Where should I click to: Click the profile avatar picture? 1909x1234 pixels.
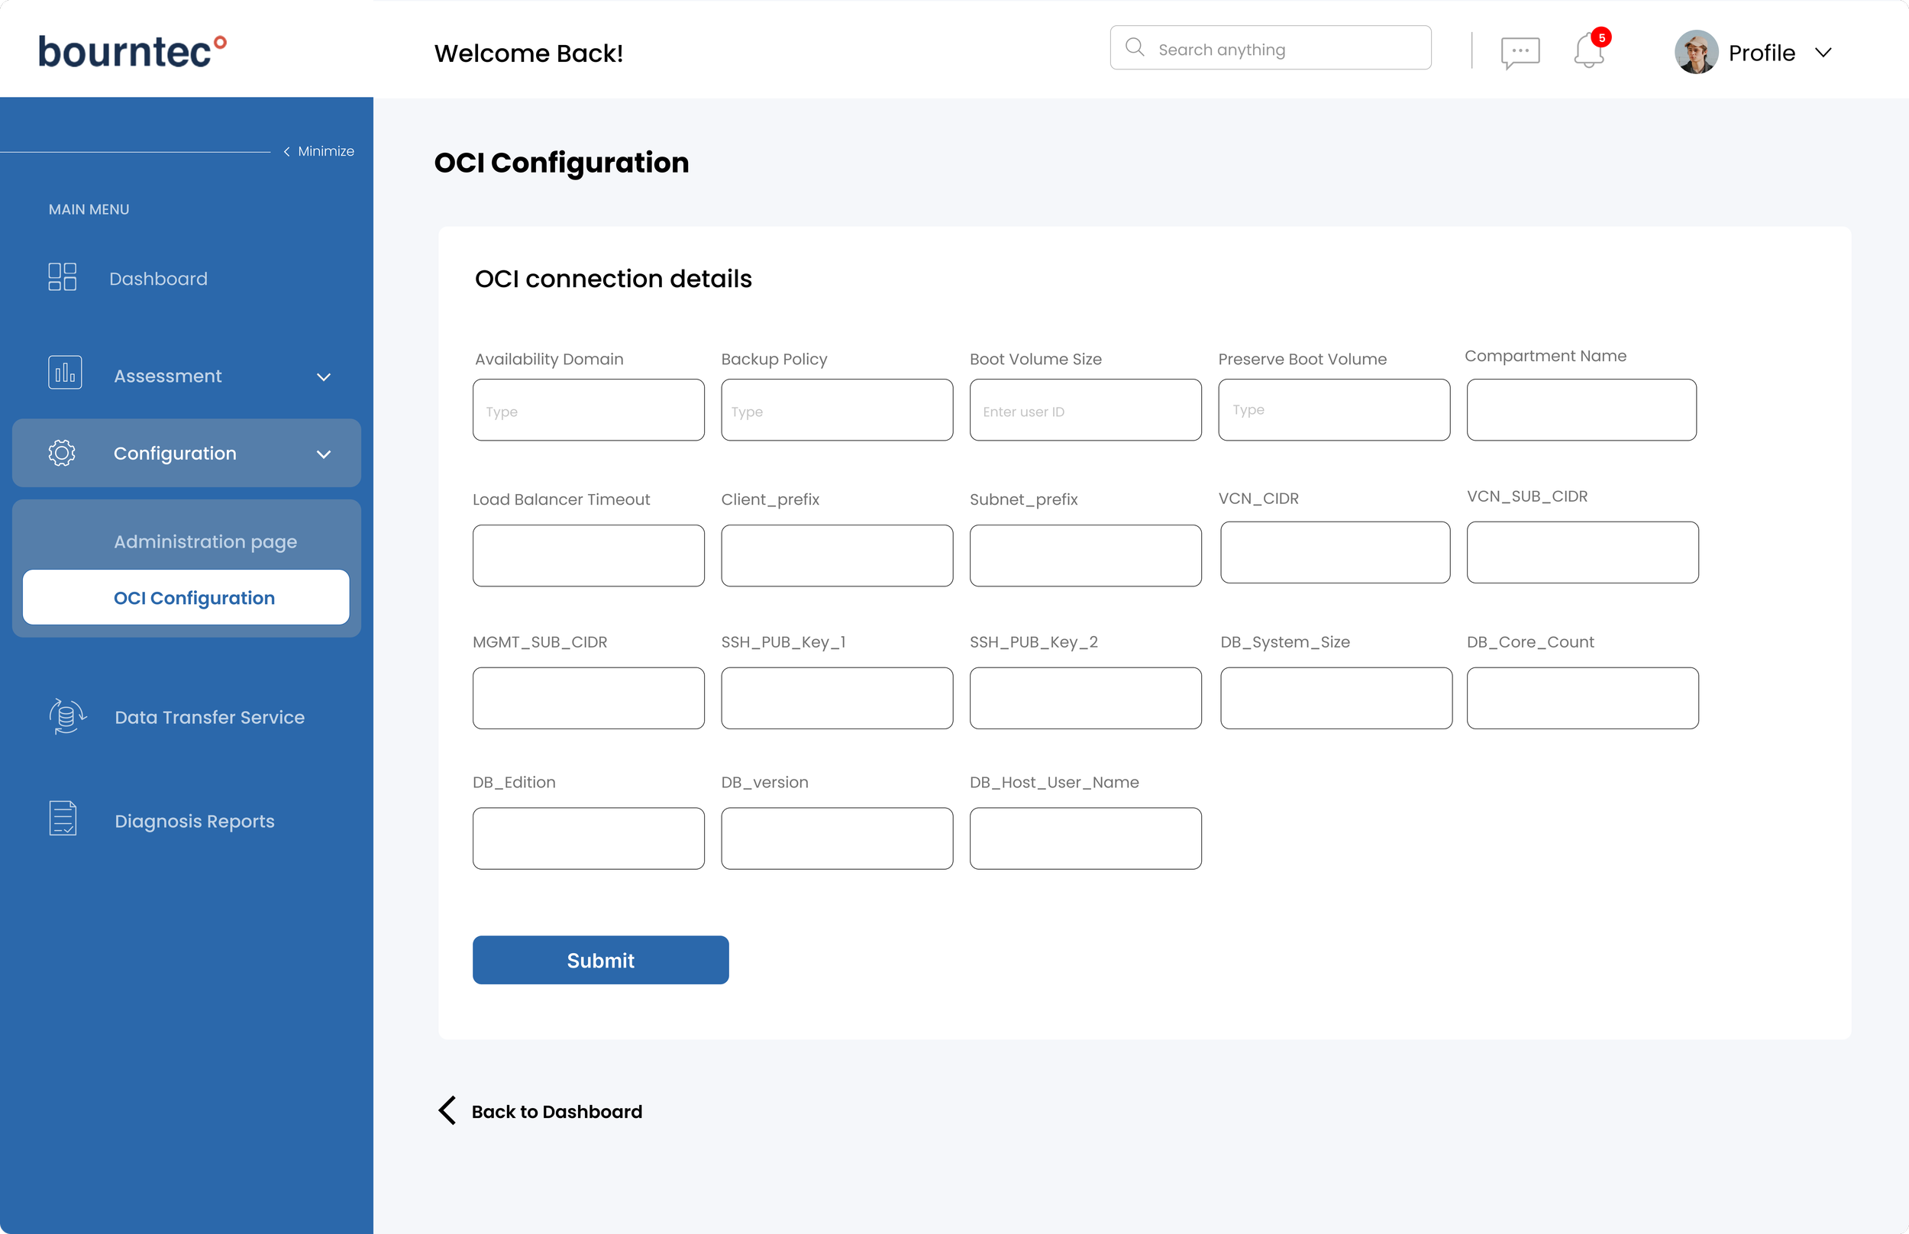pyautogui.click(x=1696, y=53)
